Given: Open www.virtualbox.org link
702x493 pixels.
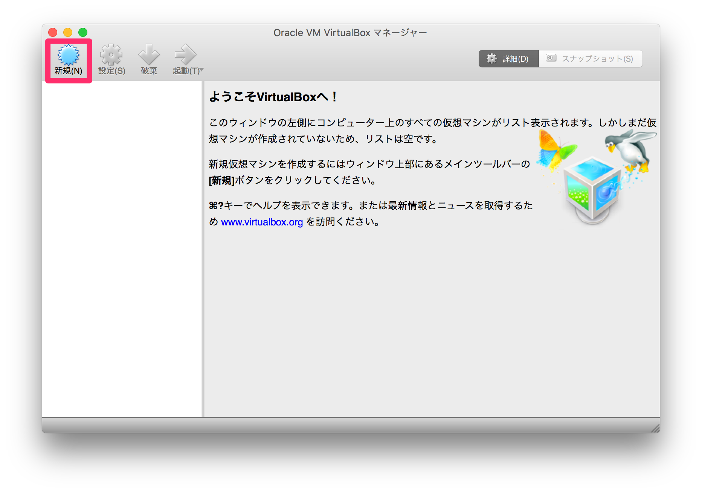Looking at the screenshot, I should [261, 222].
